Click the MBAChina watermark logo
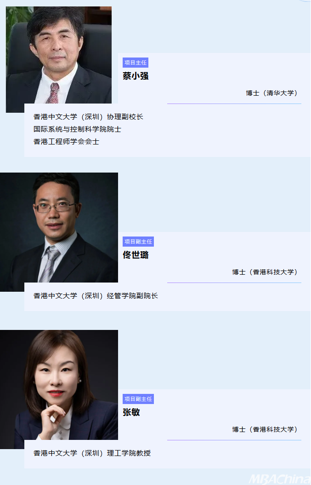The width and height of the screenshot is (311, 485). tap(280, 479)
